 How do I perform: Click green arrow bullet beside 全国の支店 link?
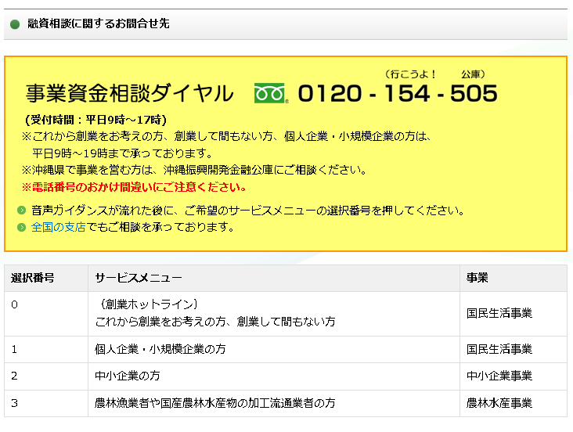click(22, 228)
